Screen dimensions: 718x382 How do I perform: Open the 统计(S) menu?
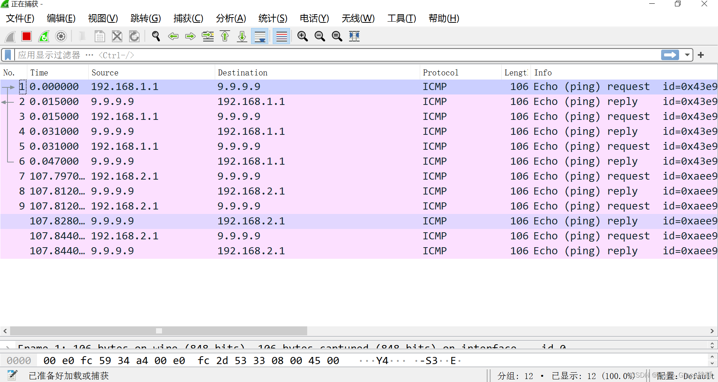(x=273, y=18)
